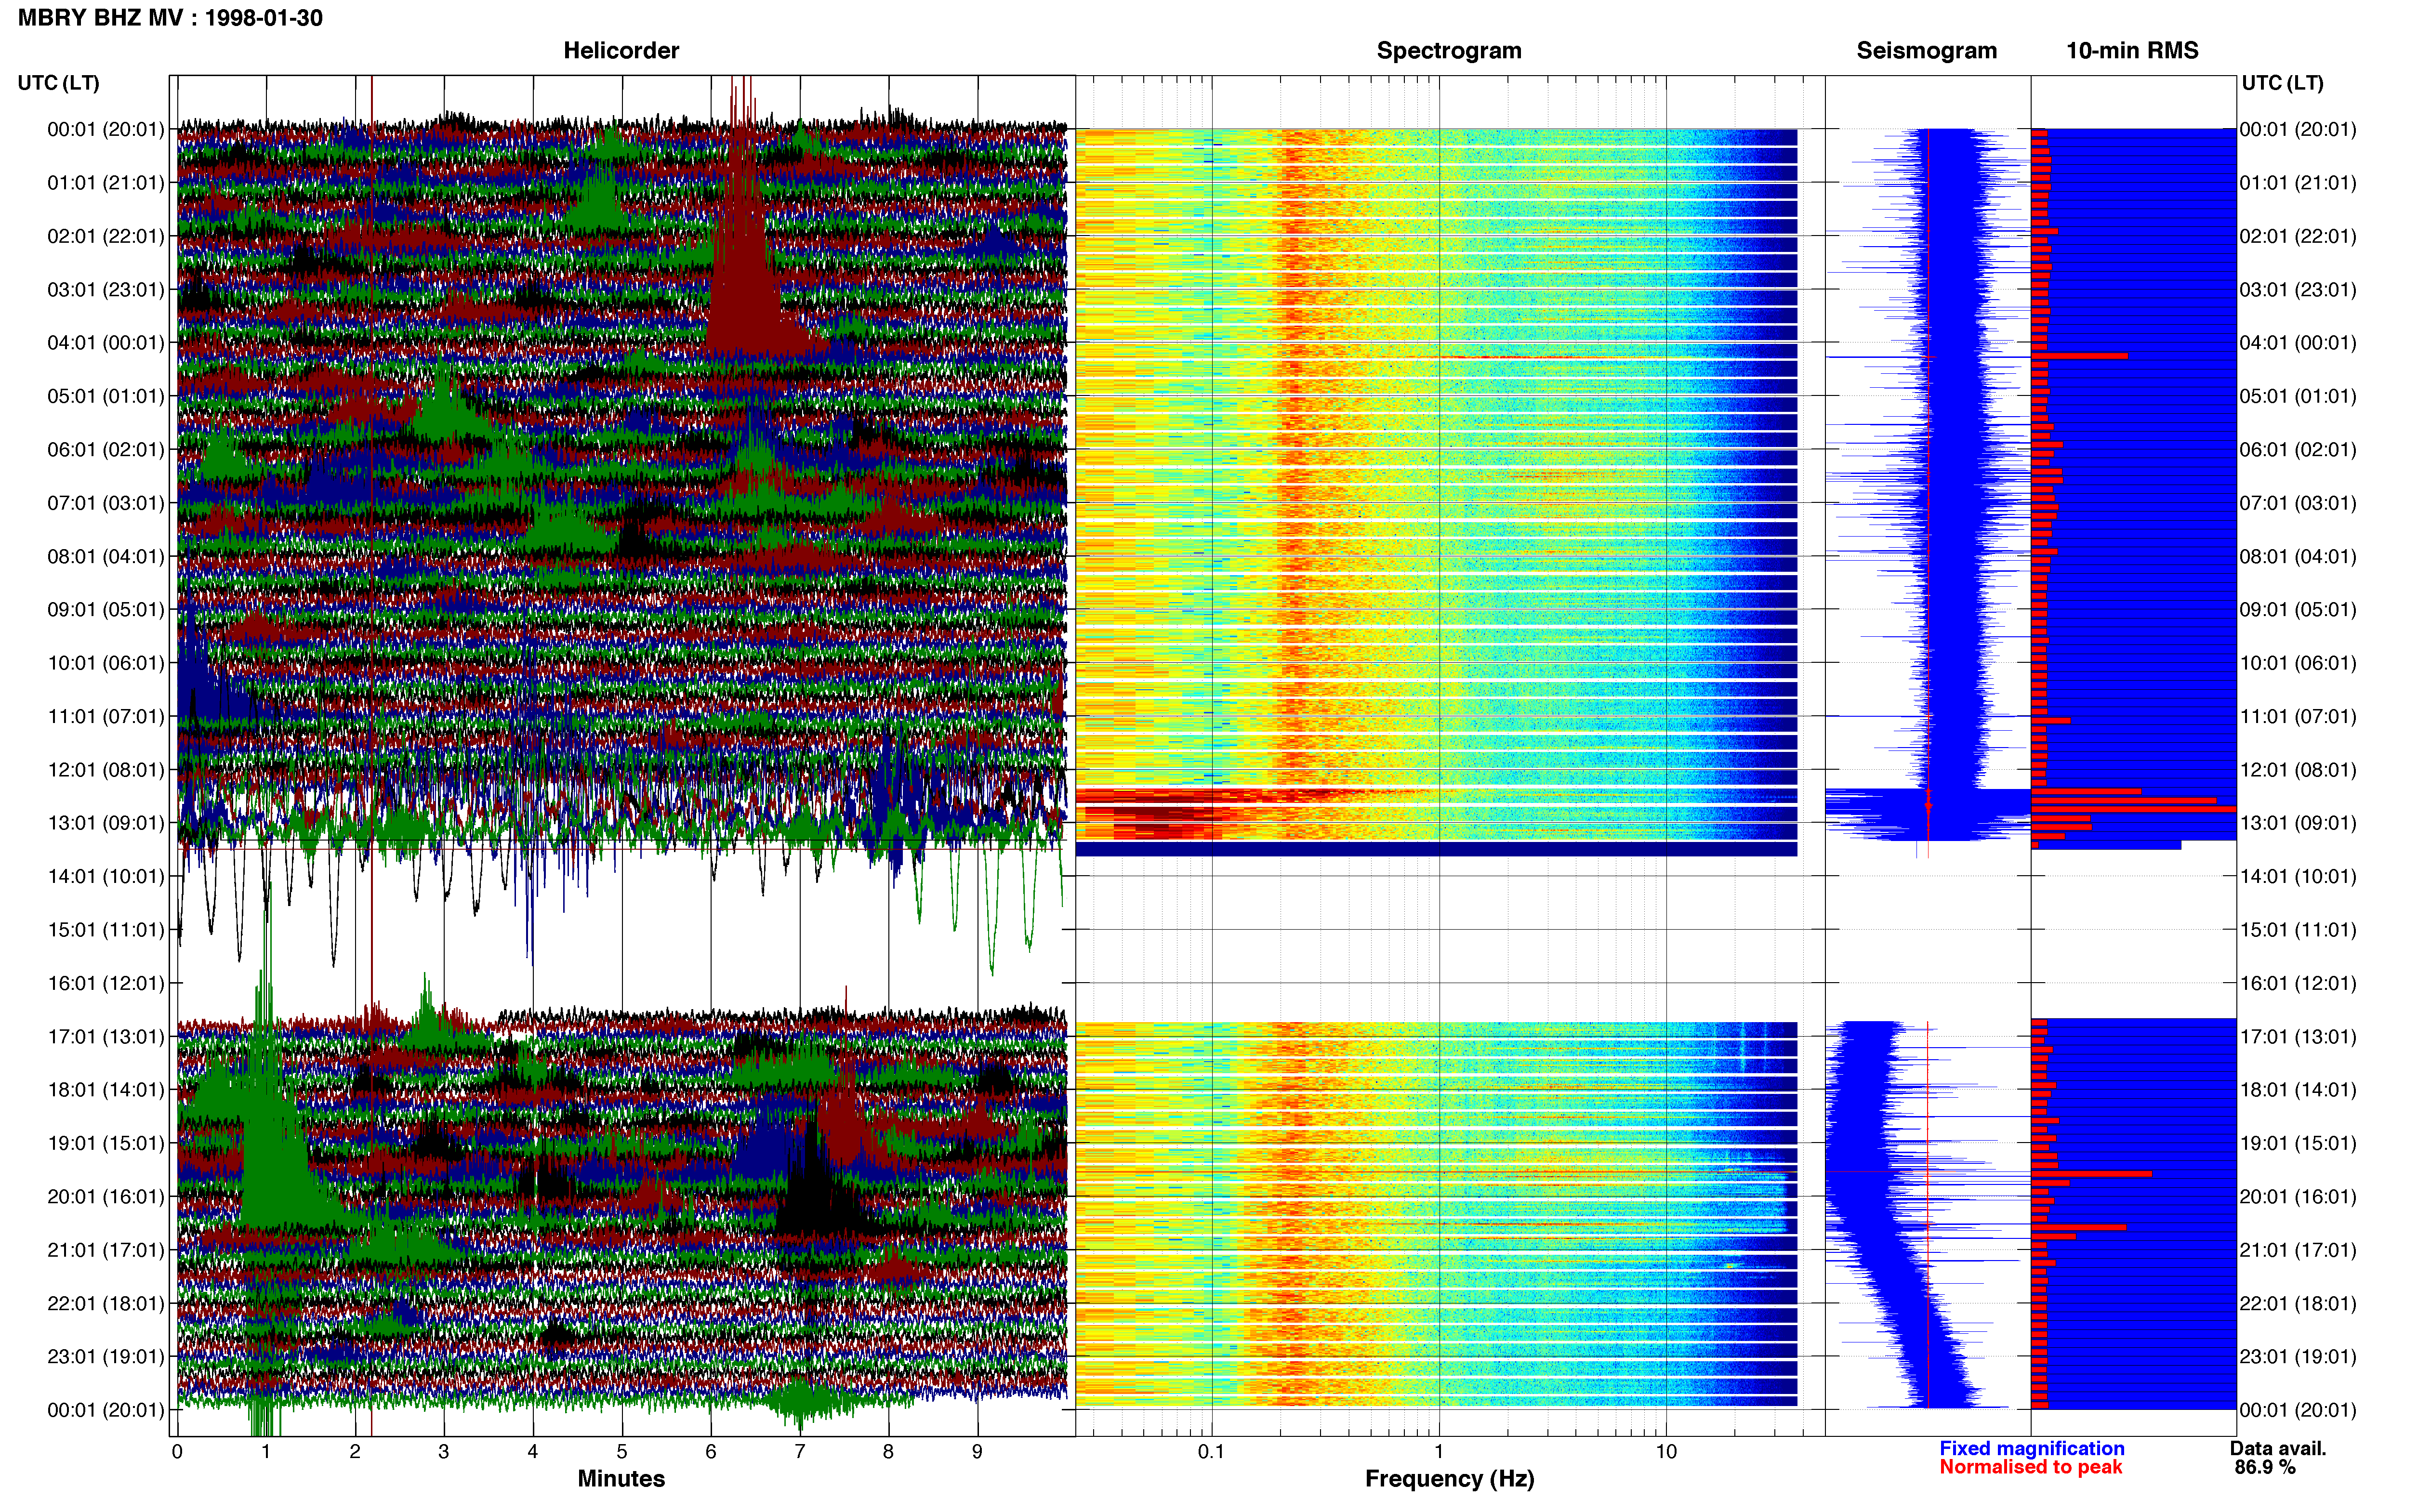Click the 10 Hz frequency tick label
The width and height of the screenshot is (2418, 1512).
click(x=1666, y=1451)
